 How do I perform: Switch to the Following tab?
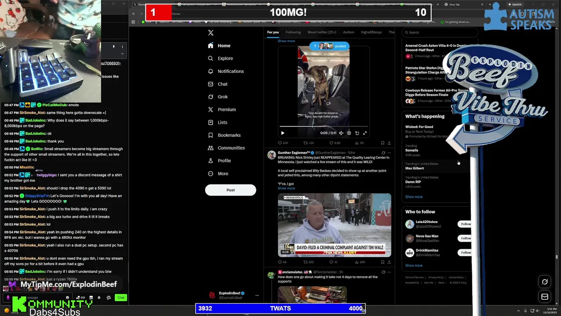293,32
